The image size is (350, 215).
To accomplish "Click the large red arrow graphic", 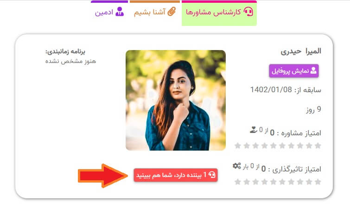I will pos(102,176).
